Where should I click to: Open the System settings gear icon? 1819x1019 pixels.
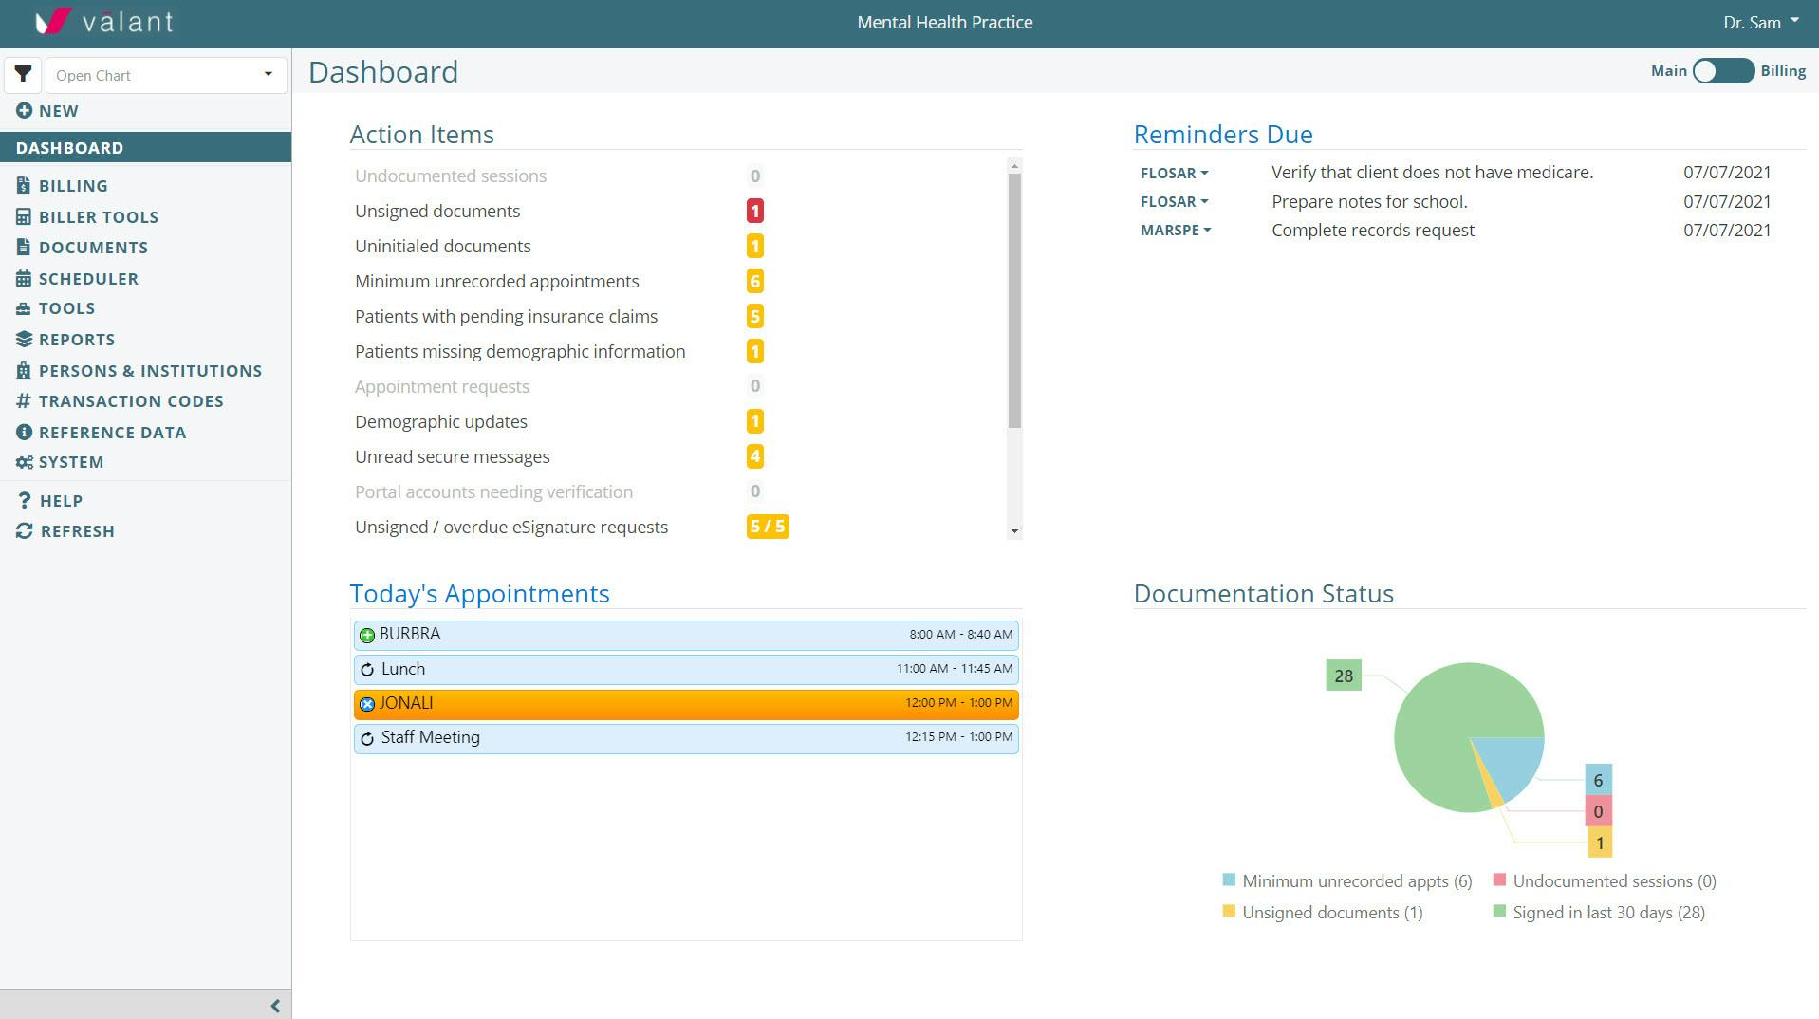pos(23,462)
